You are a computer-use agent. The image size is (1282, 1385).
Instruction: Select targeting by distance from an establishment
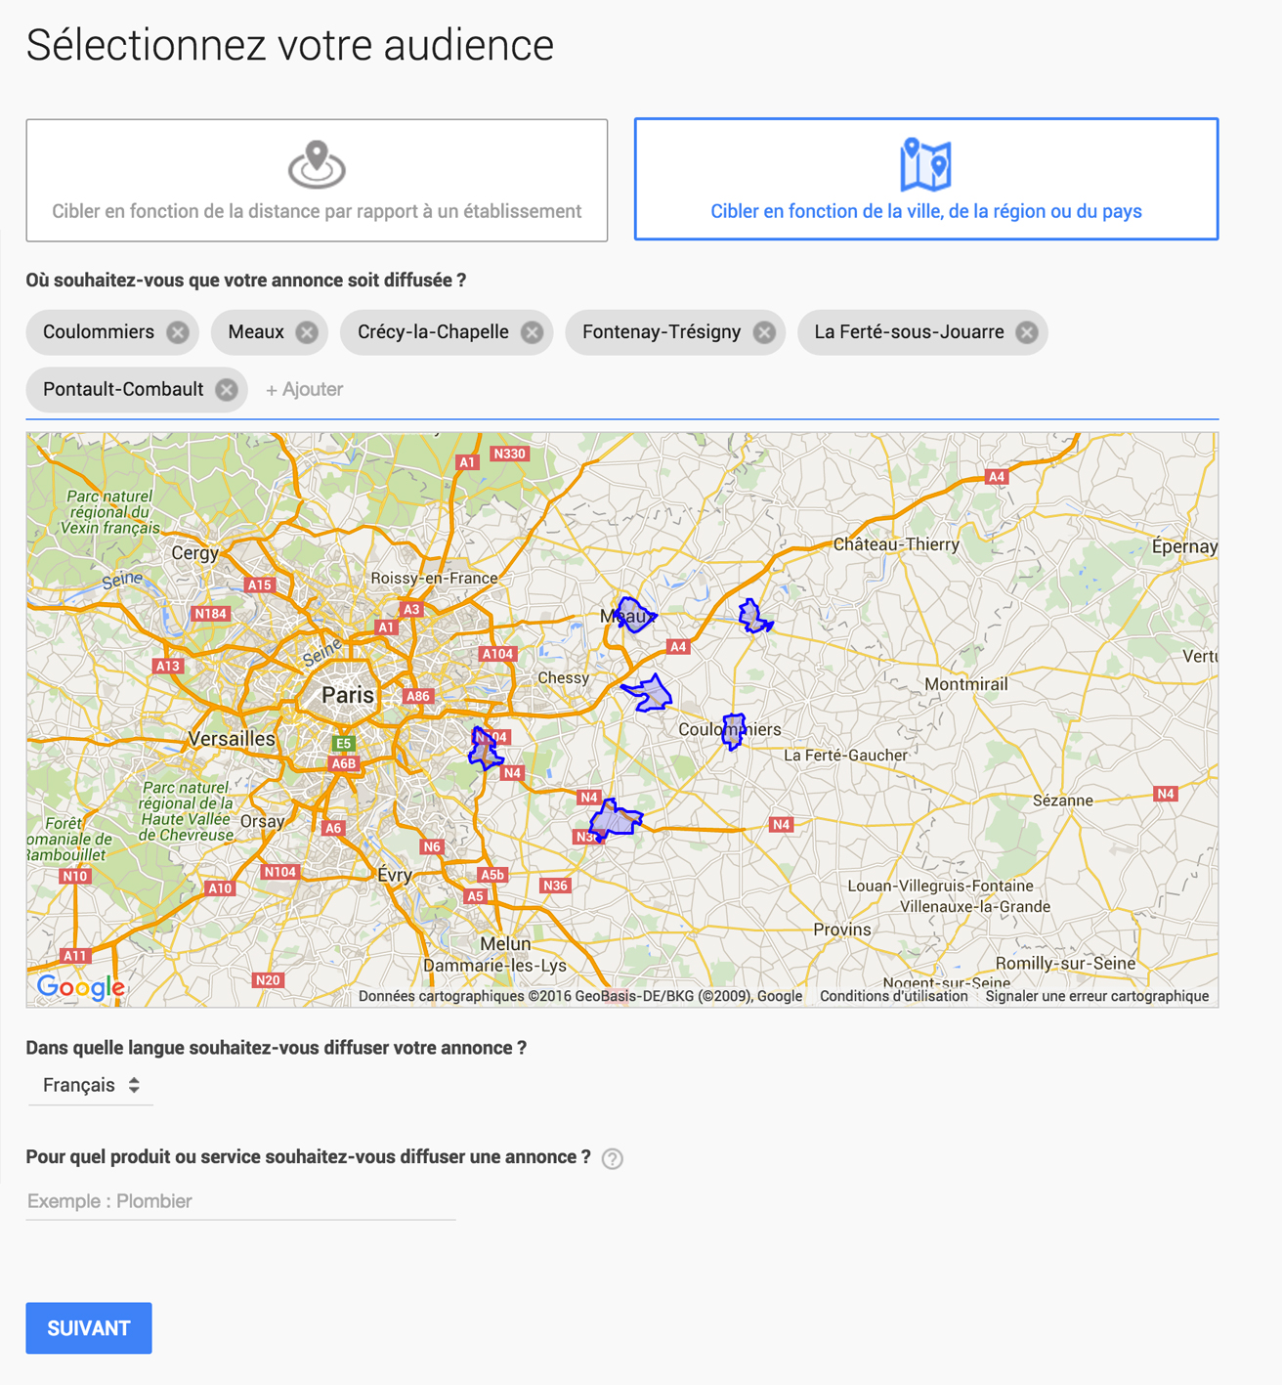coord(317,181)
